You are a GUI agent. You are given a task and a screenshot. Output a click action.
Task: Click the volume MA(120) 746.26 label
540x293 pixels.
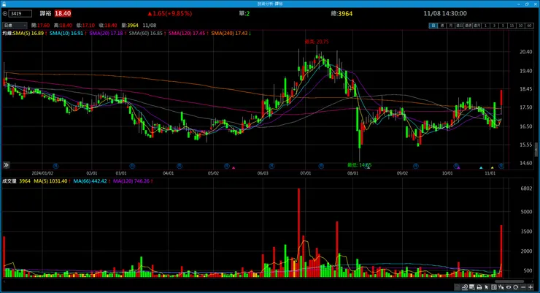click(x=133, y=181)
